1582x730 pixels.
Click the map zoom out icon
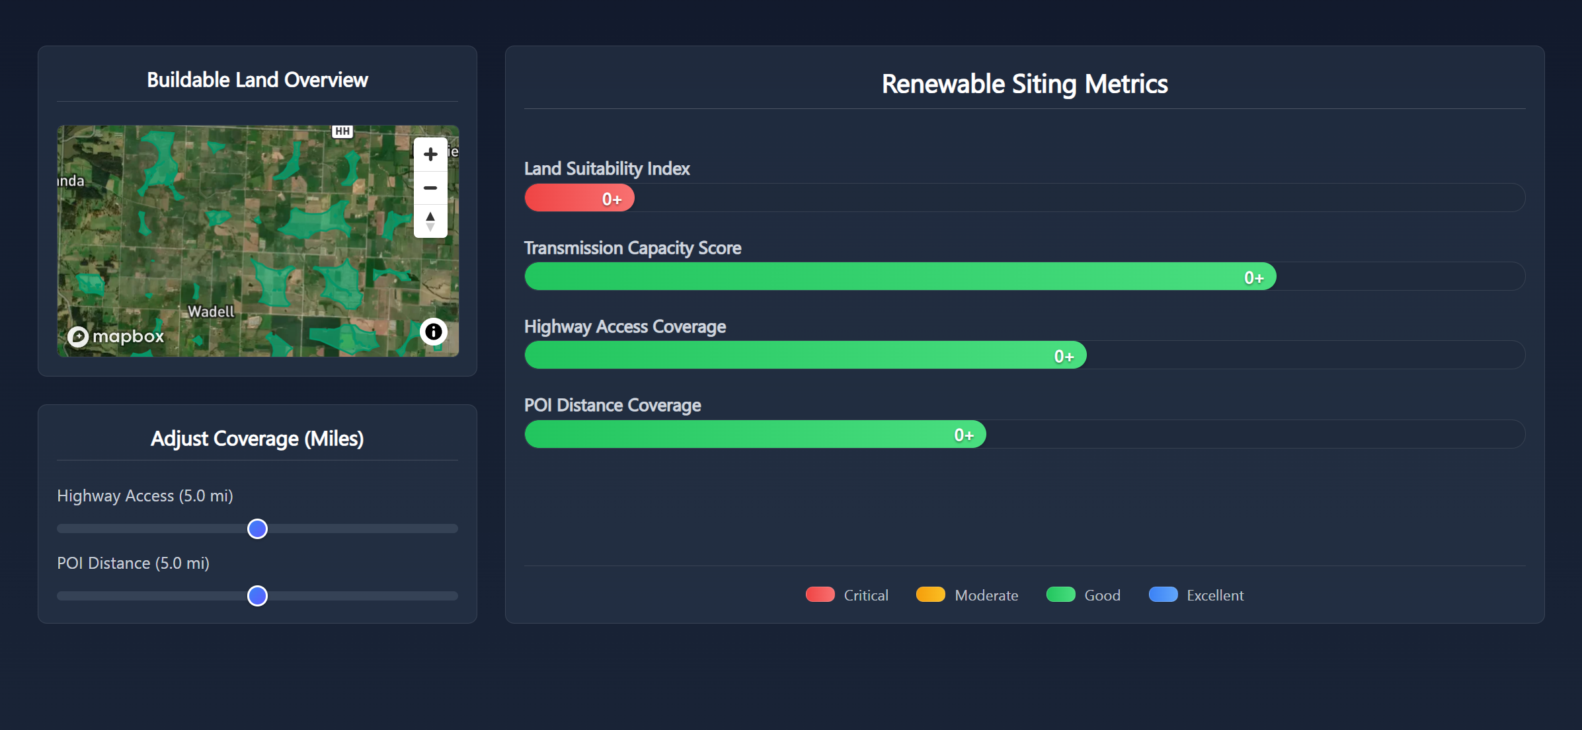[x=430, y=188]
